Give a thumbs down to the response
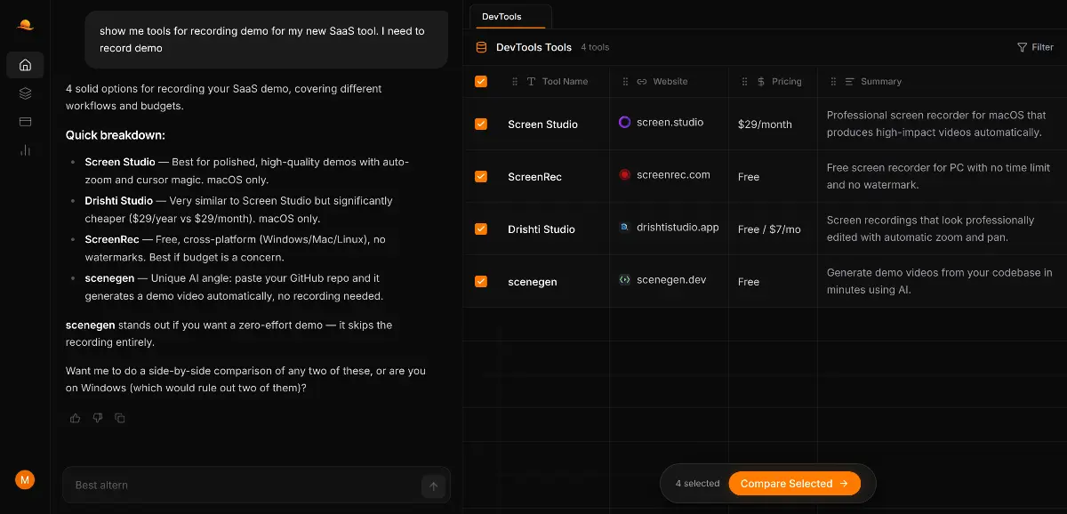The image size is (1067, 514). click(98, 418)
